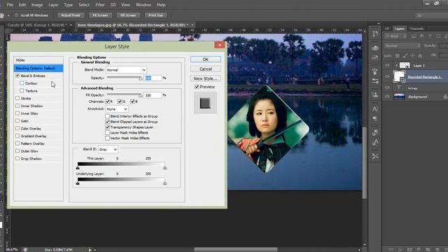448x252 pixels.
Task: Click lock image pixels brush icon
Action: (x=405, y=55)
